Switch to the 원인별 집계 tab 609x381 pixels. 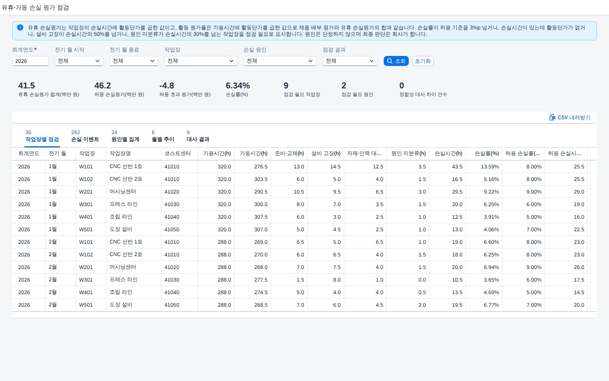point(125,136)
